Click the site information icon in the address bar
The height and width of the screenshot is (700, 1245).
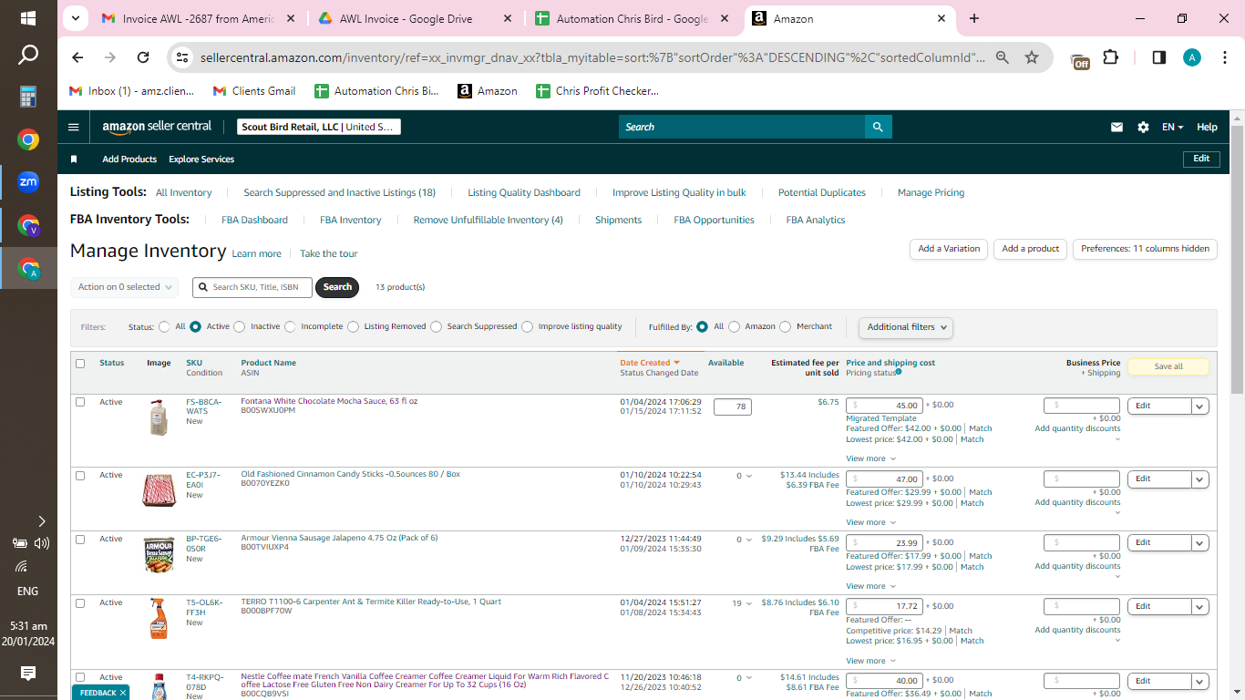(x=182, y=57)
